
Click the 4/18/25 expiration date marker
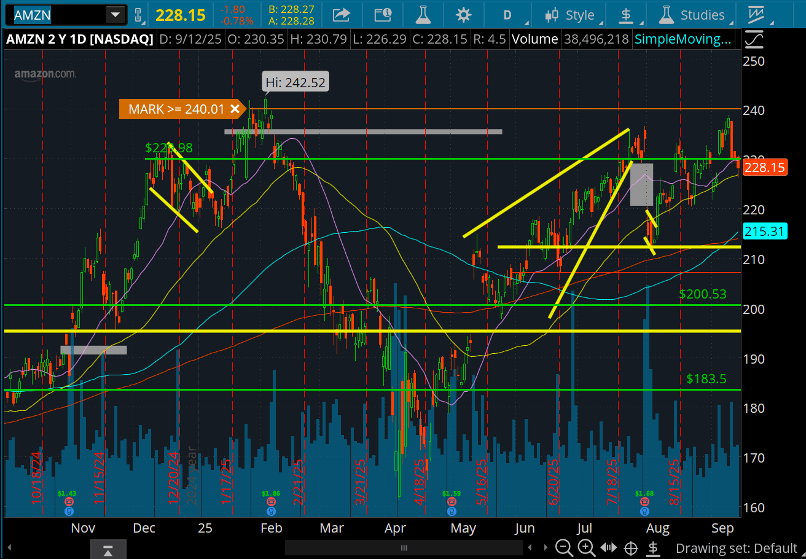coord(420,482)
